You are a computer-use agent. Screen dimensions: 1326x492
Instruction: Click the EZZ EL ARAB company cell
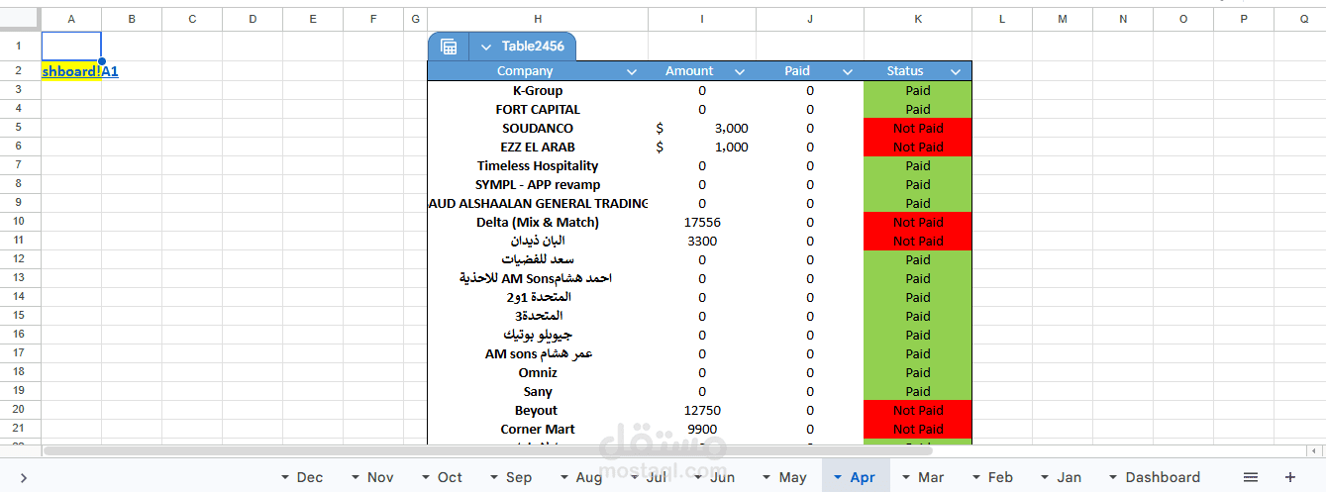click(538, 147)
